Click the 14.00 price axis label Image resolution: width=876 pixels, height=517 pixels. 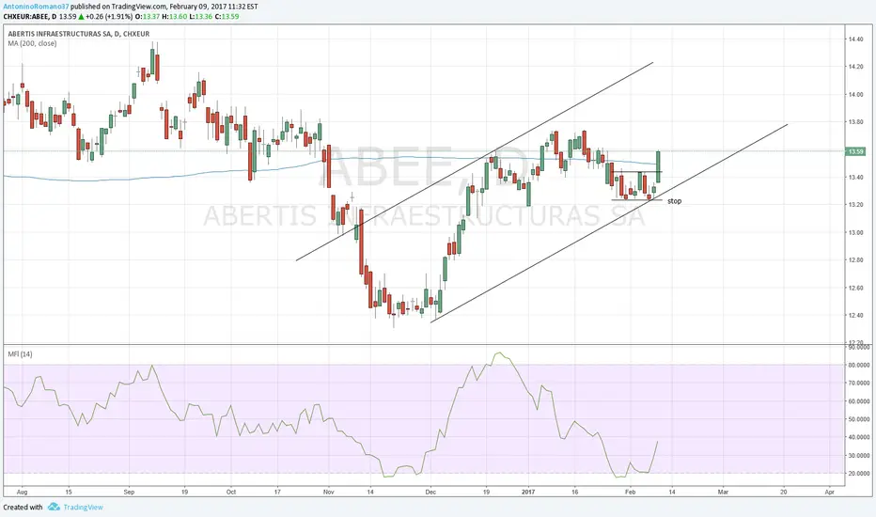(x=855, y=94)
